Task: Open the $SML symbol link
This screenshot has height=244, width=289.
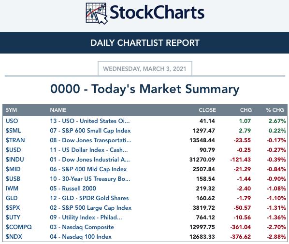Action: (x=13, y=131)
